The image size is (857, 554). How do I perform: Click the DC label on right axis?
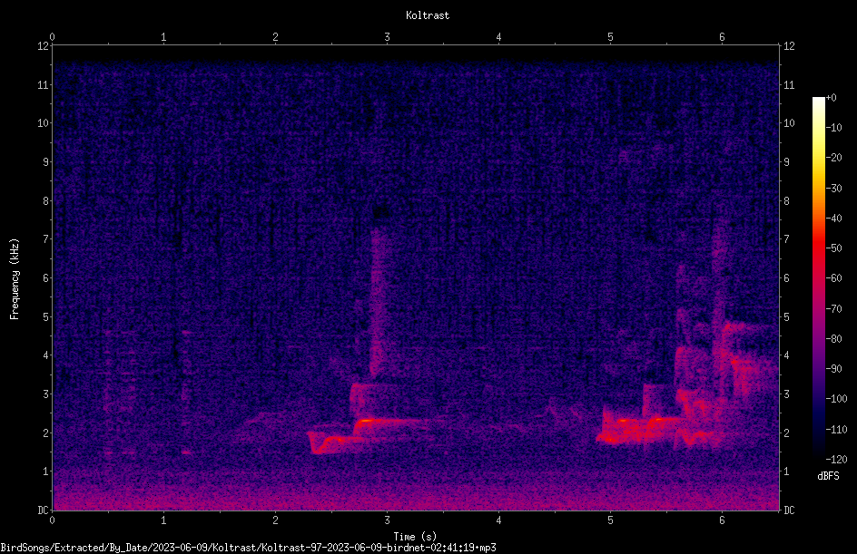(789, 510)
